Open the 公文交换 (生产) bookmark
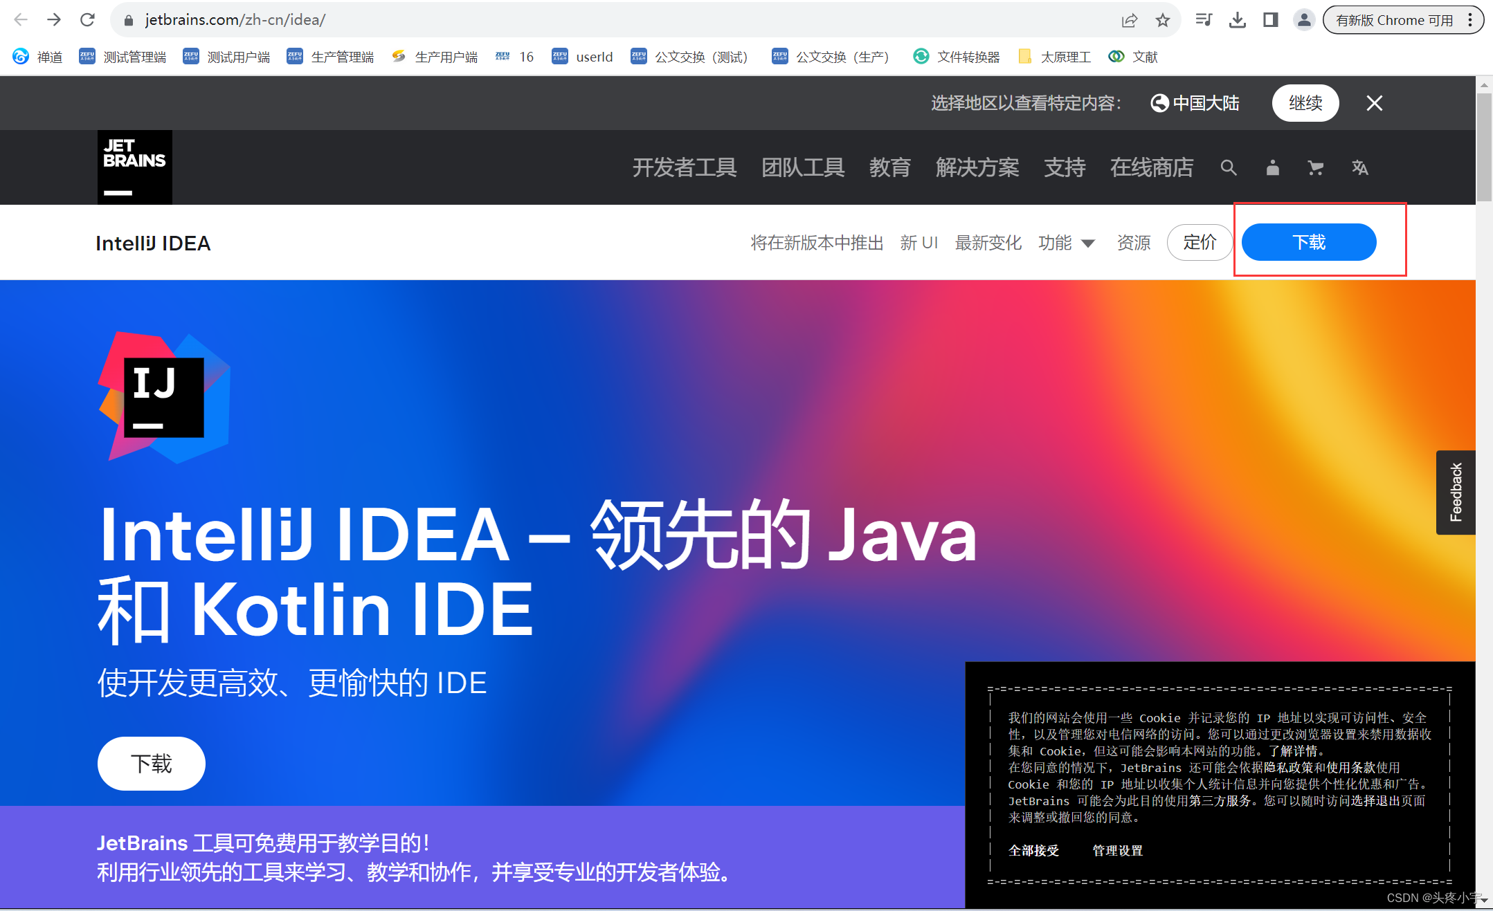This screenshot has width=1493, height=911. tap(831, 57)
